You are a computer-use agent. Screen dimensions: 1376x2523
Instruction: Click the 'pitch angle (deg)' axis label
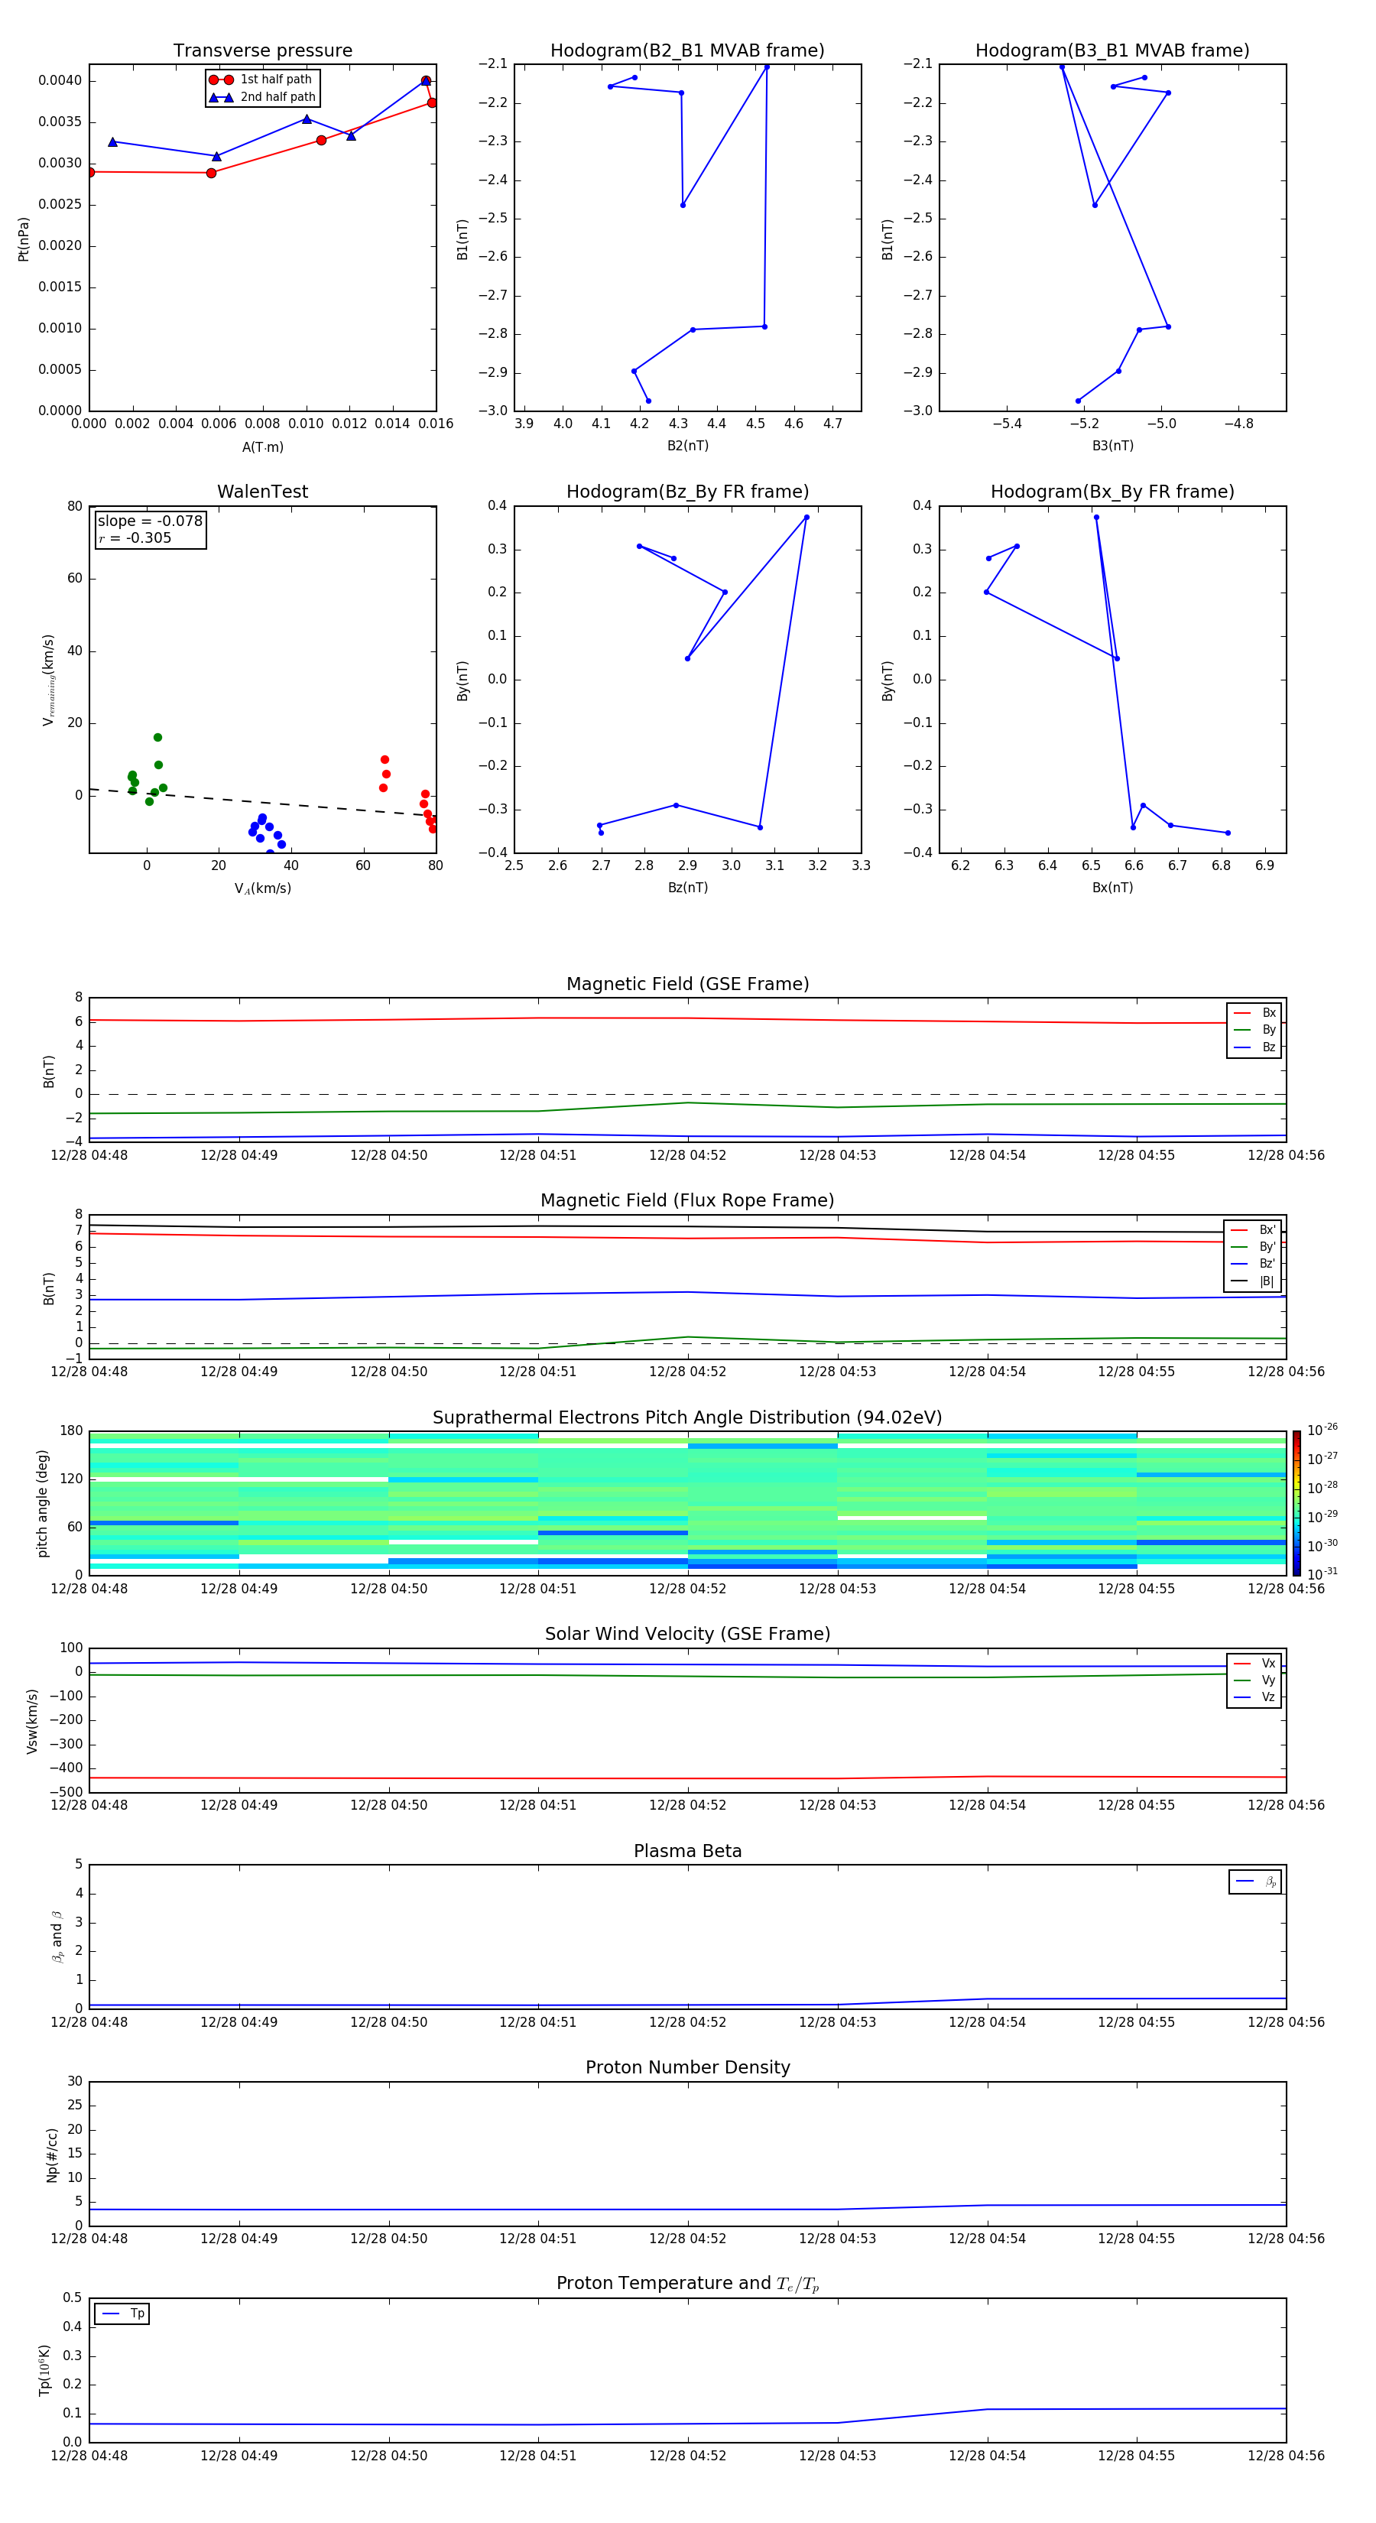(x=42, y=1503)
